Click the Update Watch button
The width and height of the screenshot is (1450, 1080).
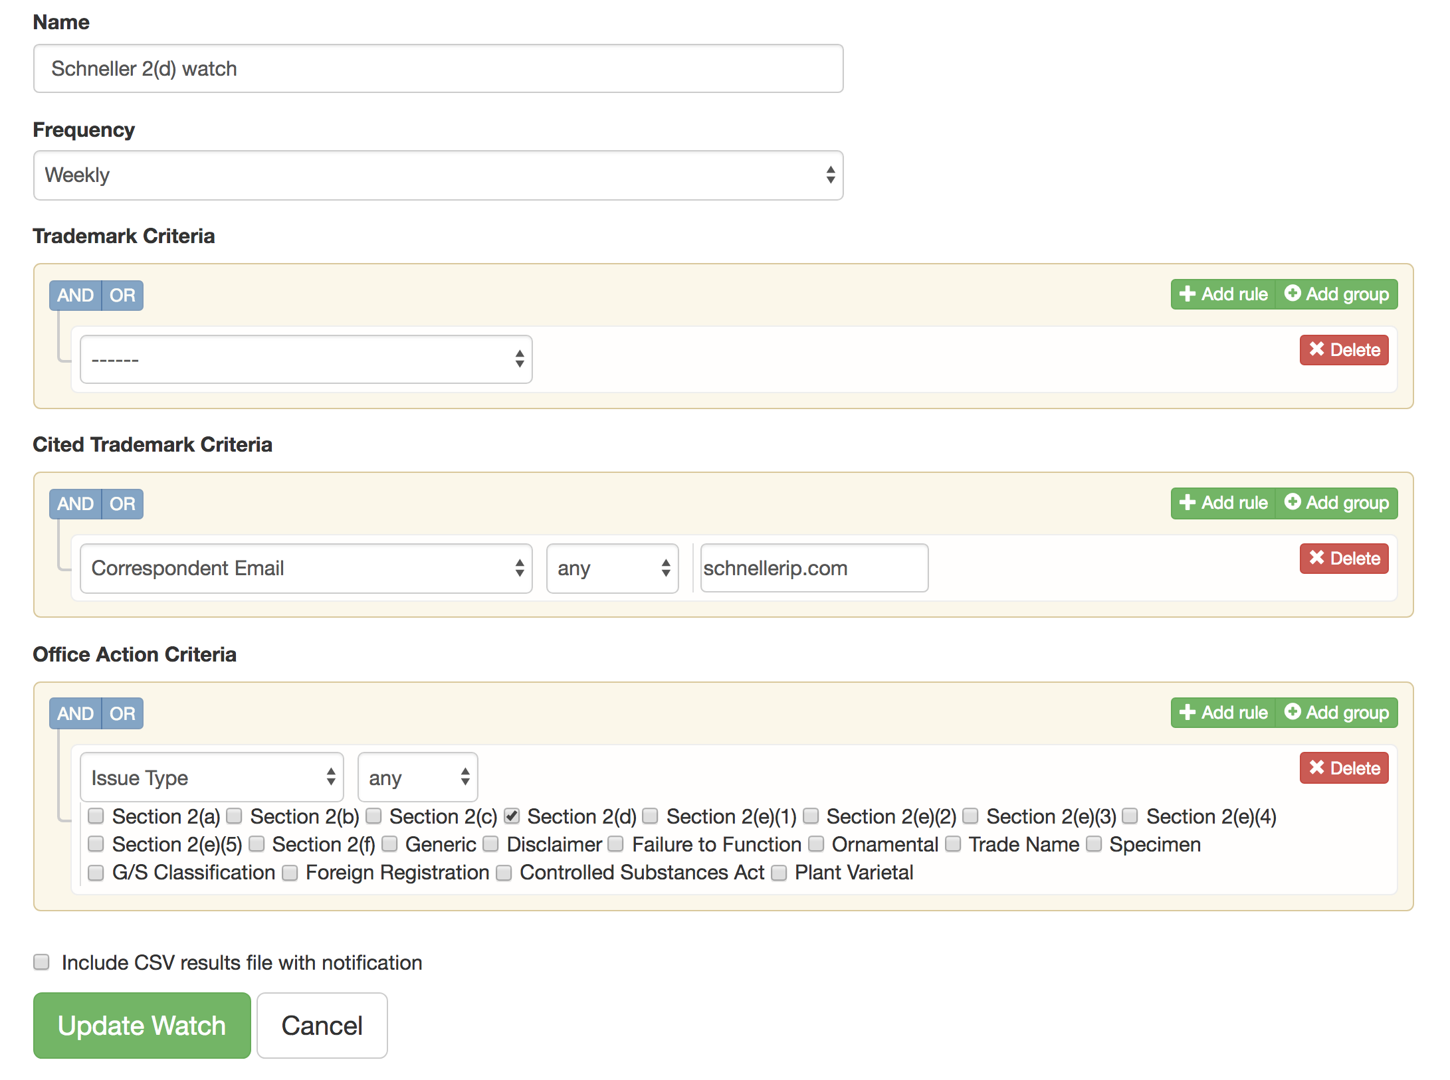(142, 1026)
